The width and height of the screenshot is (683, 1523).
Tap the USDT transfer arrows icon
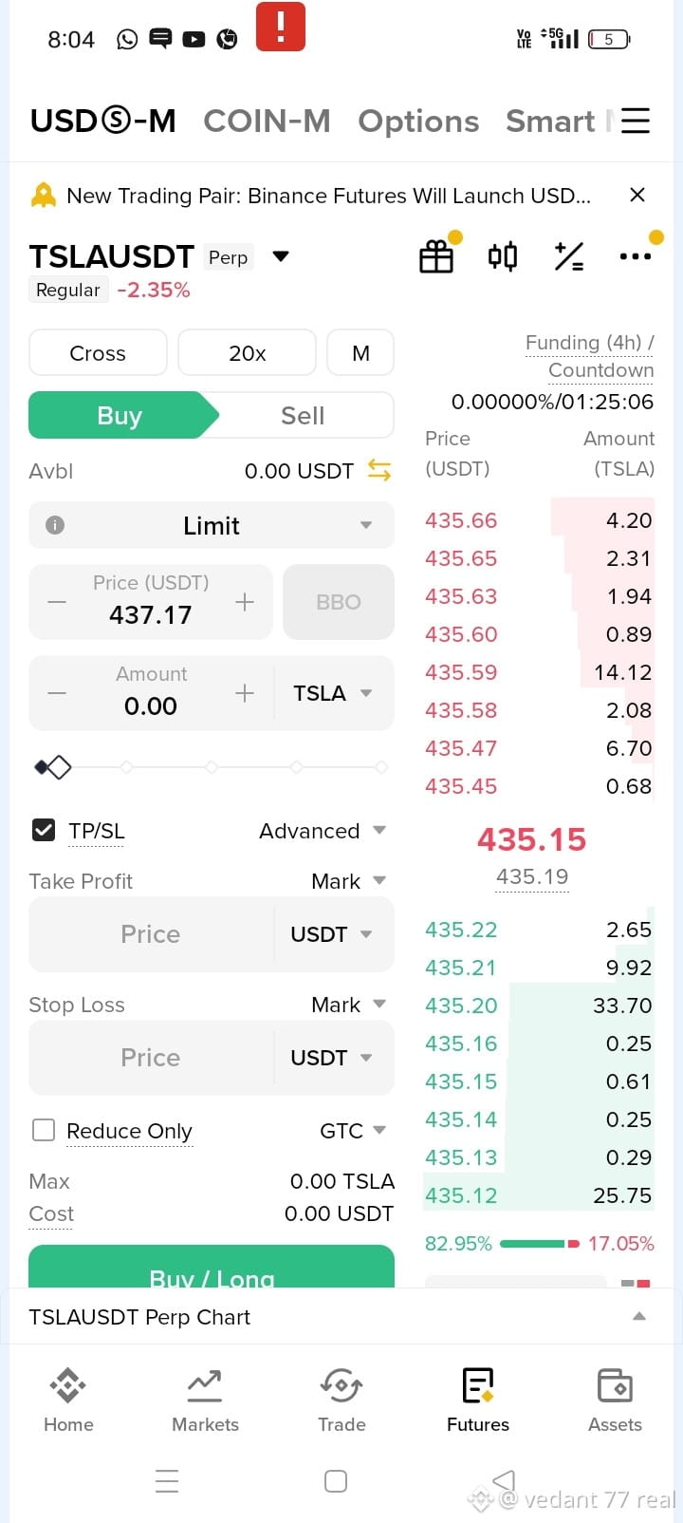379,470
